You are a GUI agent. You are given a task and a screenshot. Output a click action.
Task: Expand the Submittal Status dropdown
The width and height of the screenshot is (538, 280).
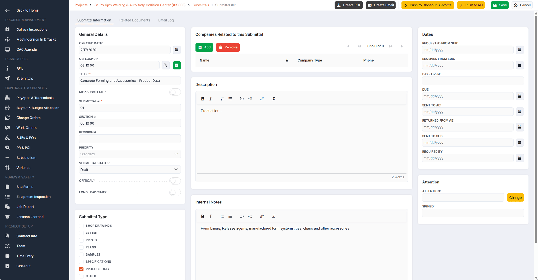pyautogui.click(x=130, y=170)
